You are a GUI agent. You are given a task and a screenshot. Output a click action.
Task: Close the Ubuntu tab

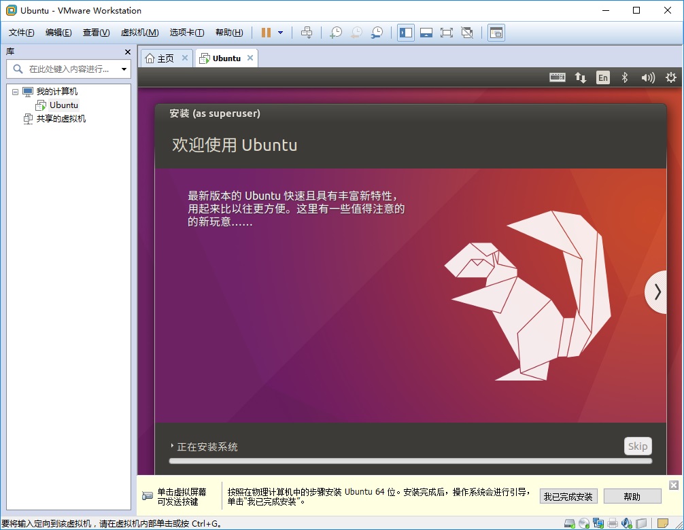tap(250, 58)
